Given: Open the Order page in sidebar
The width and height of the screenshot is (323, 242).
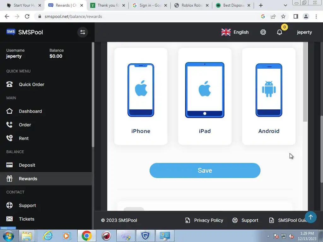Looking at the screenshot, I should (x=46, y=125).
